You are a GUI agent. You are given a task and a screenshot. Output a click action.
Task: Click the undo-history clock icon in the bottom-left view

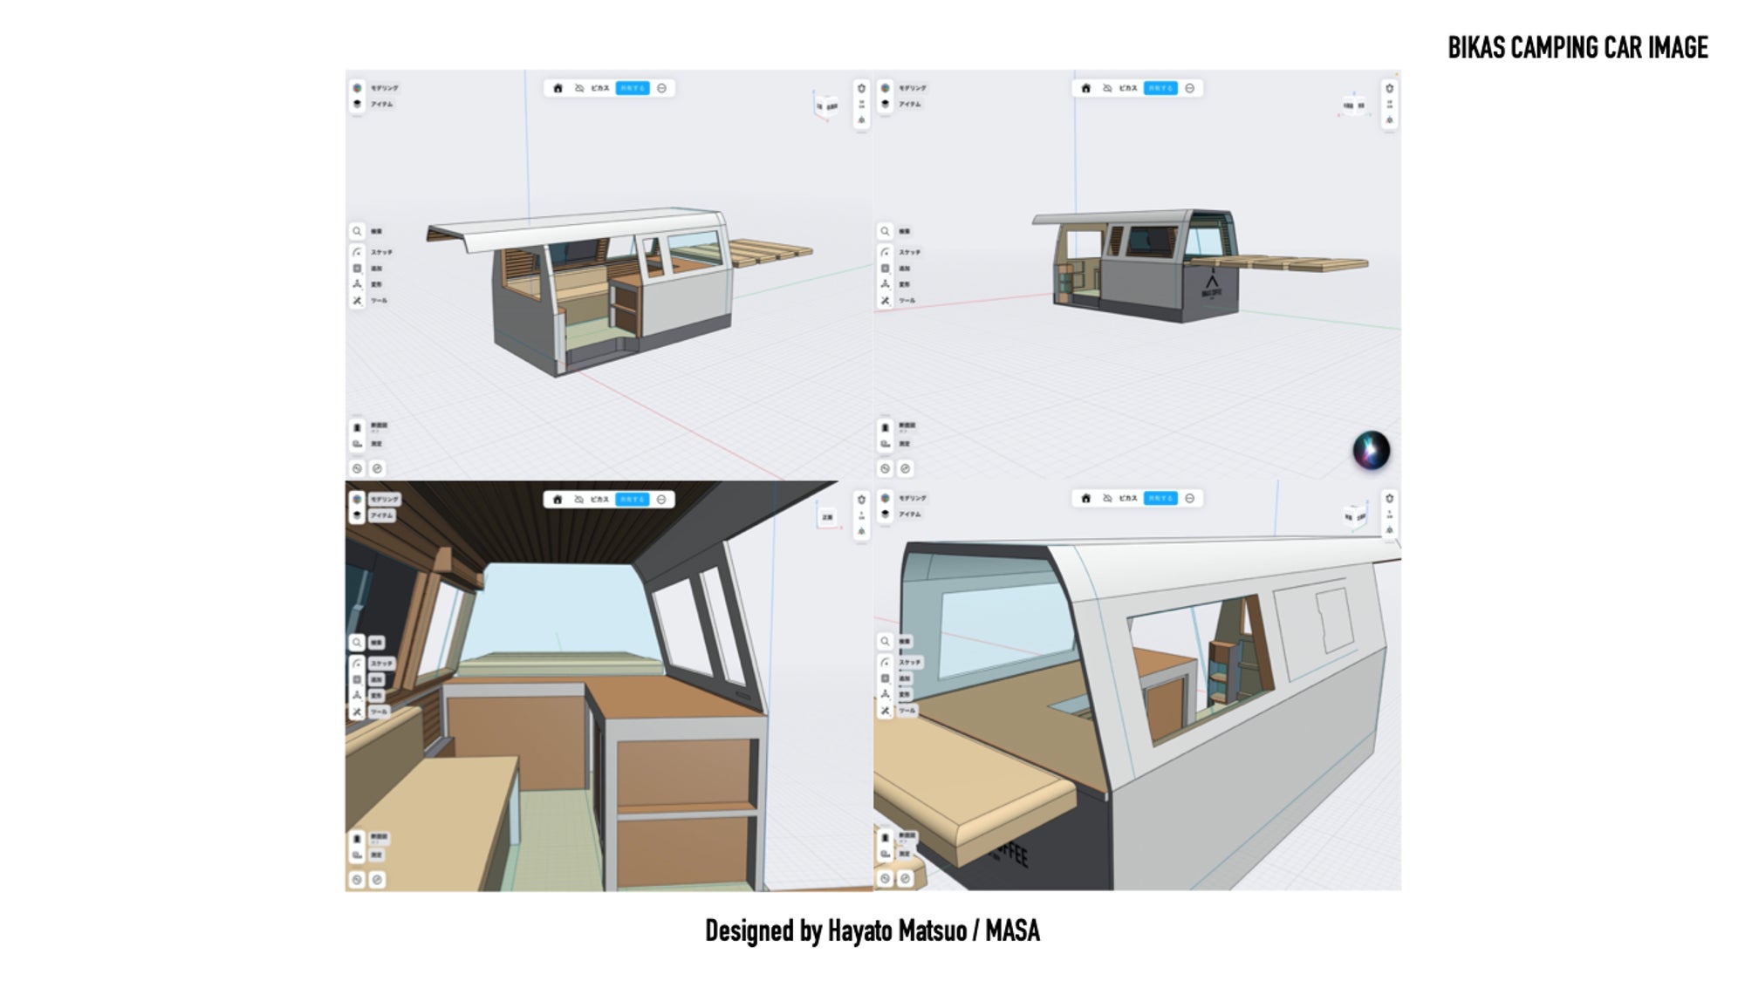tap(357, 880)
